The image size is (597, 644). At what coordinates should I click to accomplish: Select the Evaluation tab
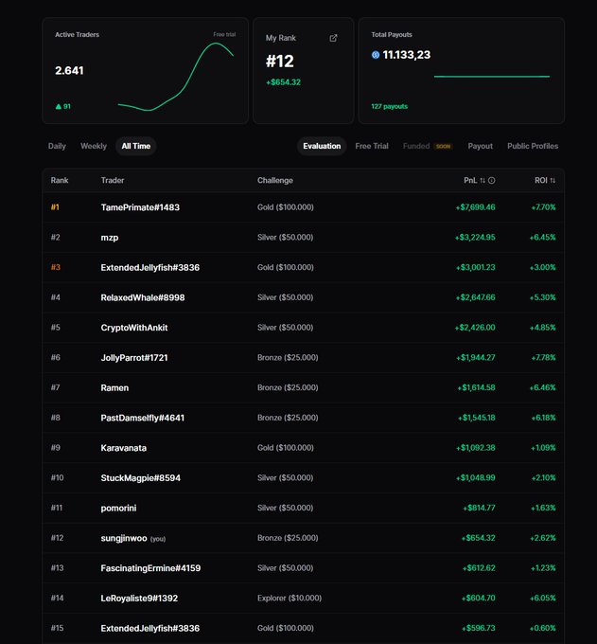[x=322, y=146]
